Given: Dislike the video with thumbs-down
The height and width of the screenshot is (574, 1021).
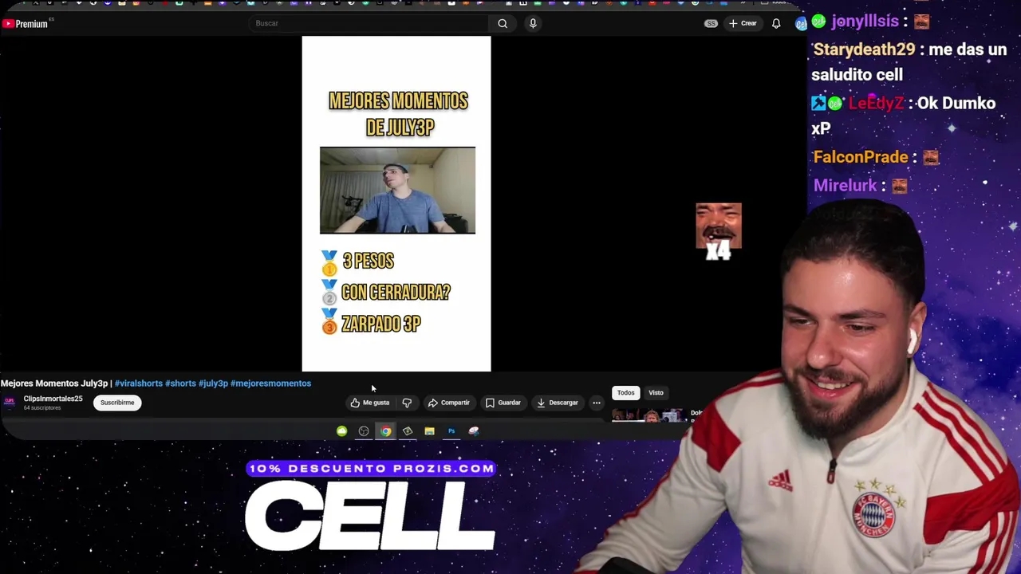Looking at the screenshot, I should pyautogui.click(x=407, y=403).
